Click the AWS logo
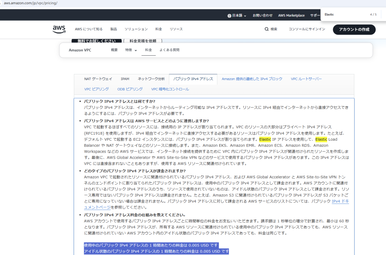This screenshot has width=386, height=255. point(59,29)
